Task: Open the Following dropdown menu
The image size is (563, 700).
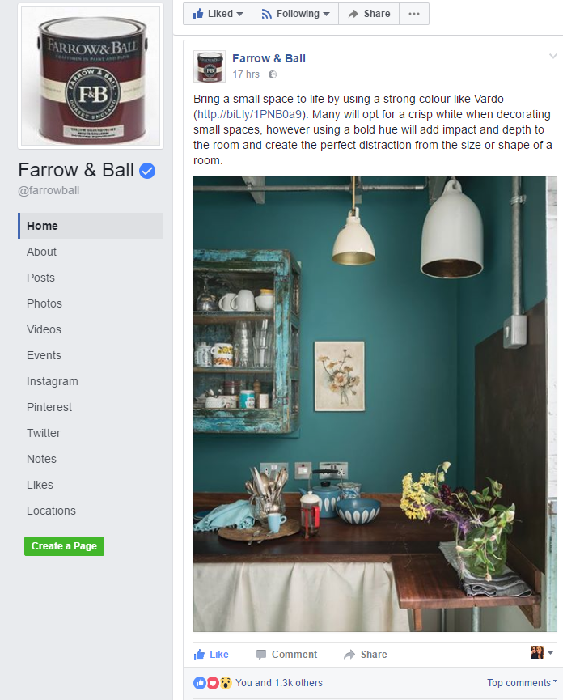Action: click(295, 14)
